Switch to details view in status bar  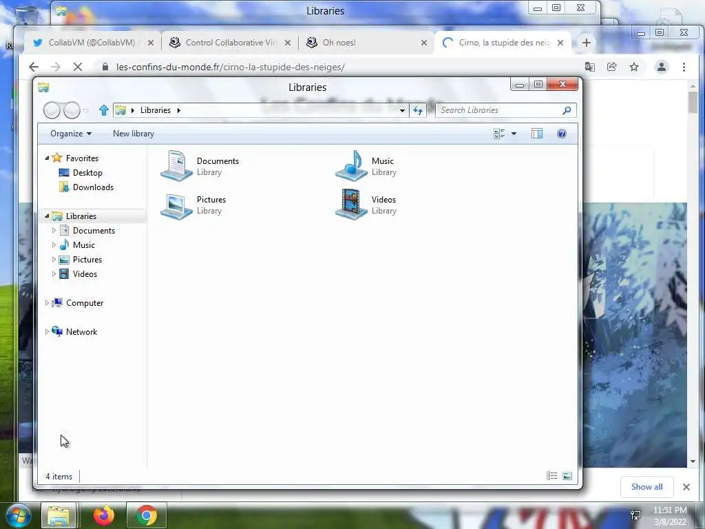(551, 476)
